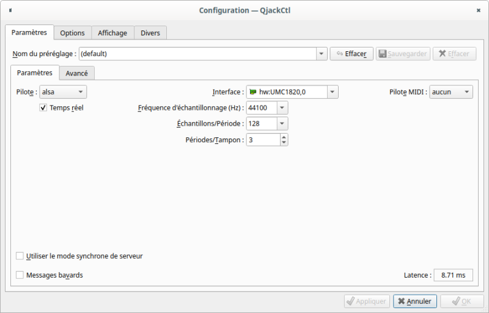Image resolution: width=489 pixels, height=313 pixels.
Task: Open the Échantillons/Période dropdown
Action: 282,124
